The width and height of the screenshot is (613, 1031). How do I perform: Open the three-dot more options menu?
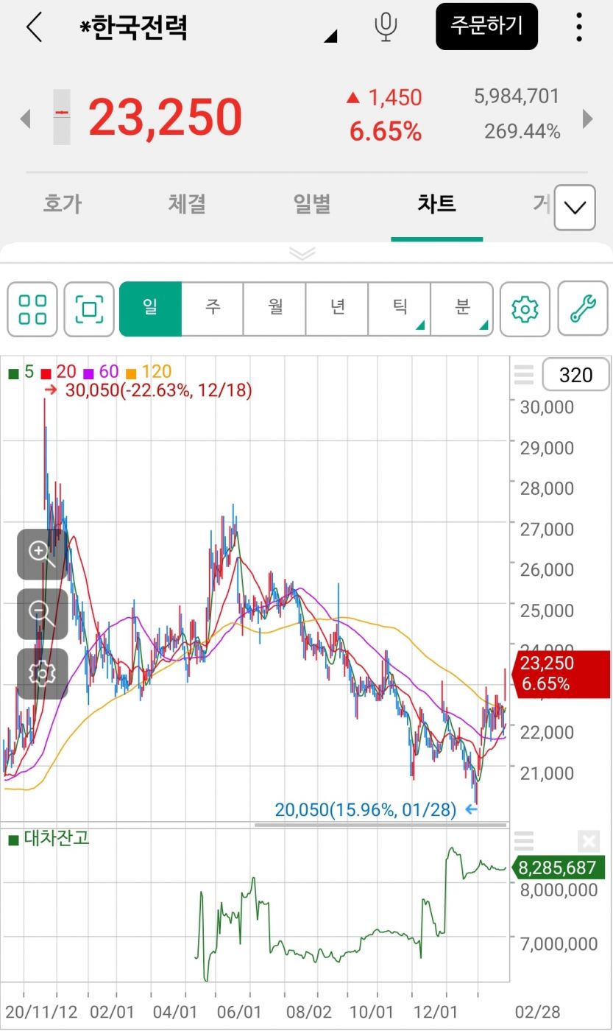(579, 27)
